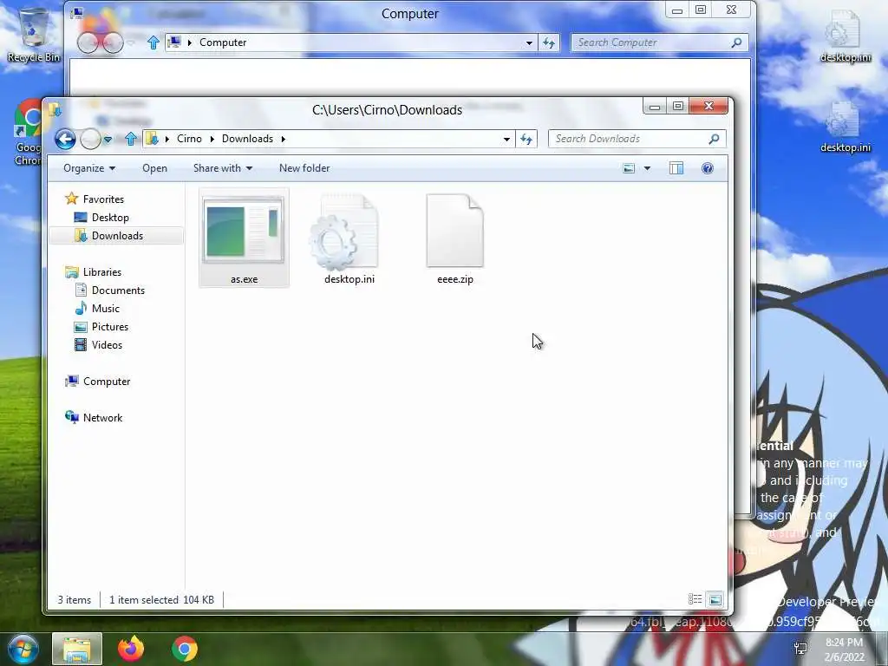Image resolution: width=888 pixels, height=666 pixels.
Task: Go up in the Computer window
Action: tap(153, 42)
